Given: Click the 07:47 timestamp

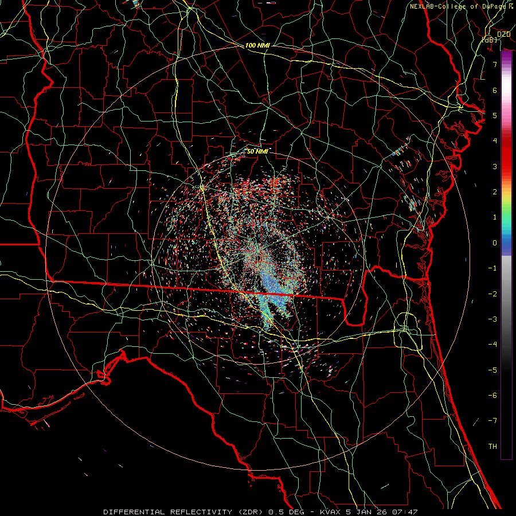Looking at the screenshot, I should click(404, 512).
